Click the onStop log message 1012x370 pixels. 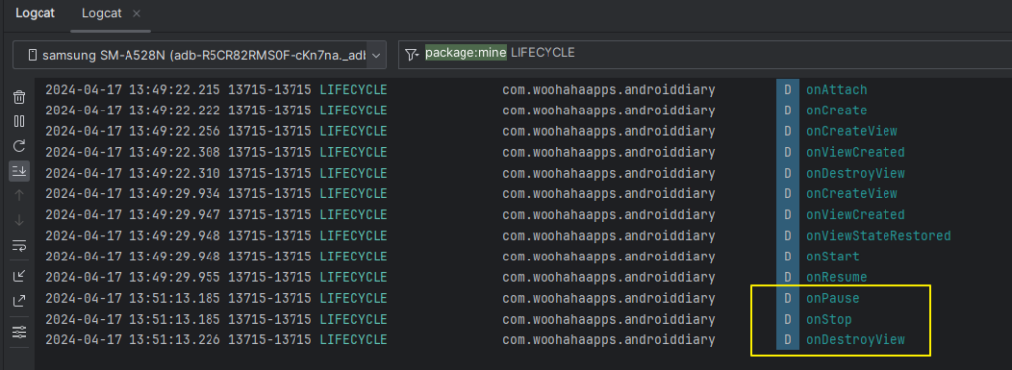829,319
